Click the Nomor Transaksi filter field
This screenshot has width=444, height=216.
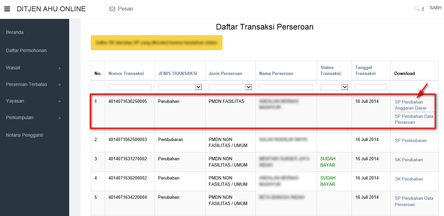(130, 87)
